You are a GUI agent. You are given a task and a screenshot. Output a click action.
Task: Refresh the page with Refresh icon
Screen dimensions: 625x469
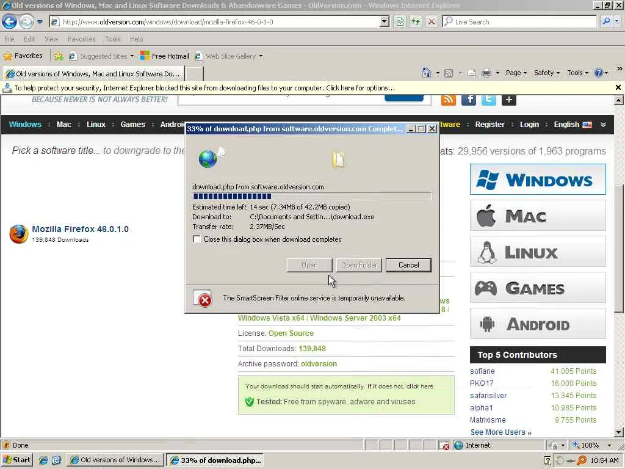pos(415,21)
